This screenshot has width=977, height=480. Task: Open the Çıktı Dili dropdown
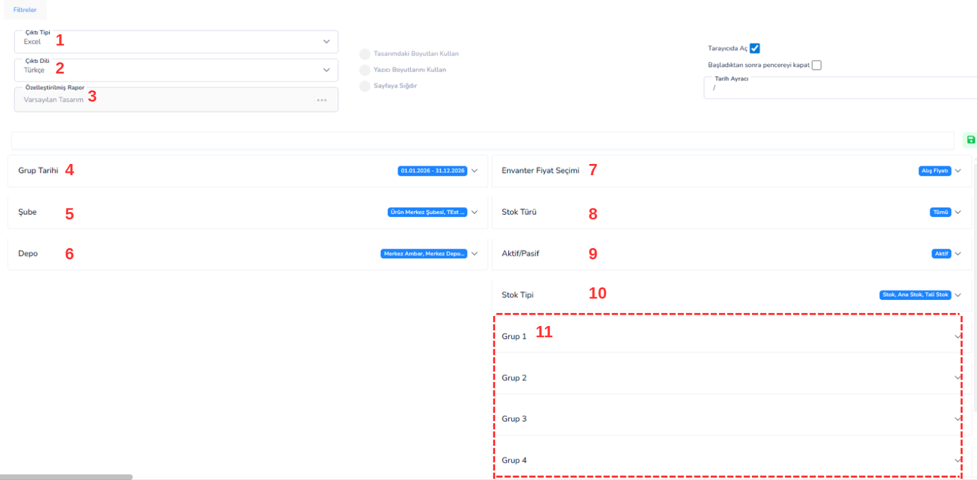pyautogui.click(x=326, y=70)
